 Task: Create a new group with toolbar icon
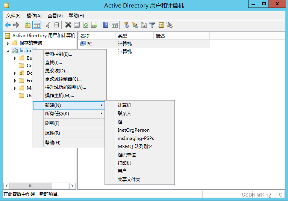[x=135, y=25]
